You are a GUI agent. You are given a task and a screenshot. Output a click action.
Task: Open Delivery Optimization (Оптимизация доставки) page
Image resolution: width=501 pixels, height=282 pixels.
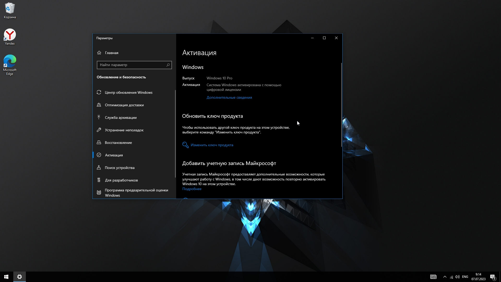click(124, 105)
